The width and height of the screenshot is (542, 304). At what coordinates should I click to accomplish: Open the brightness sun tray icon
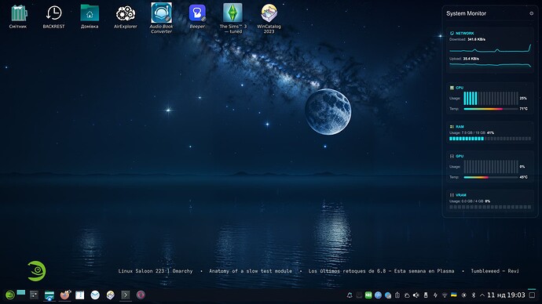coord(463,295)
